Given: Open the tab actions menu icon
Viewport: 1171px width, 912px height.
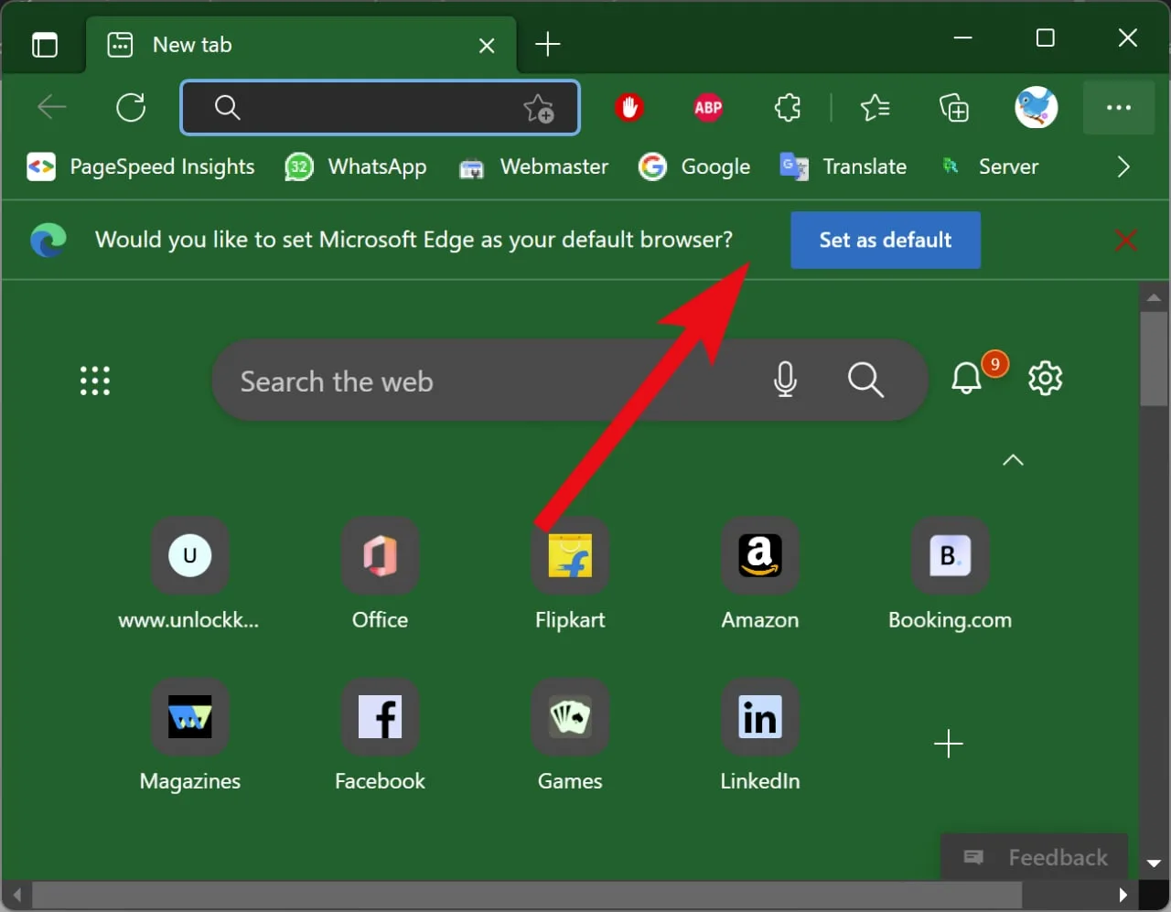Looking at the screenshot, I should 44,44.
